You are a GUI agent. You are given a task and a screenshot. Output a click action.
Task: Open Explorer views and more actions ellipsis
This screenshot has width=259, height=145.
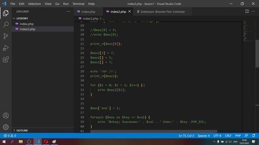click(x=68, y=12)
